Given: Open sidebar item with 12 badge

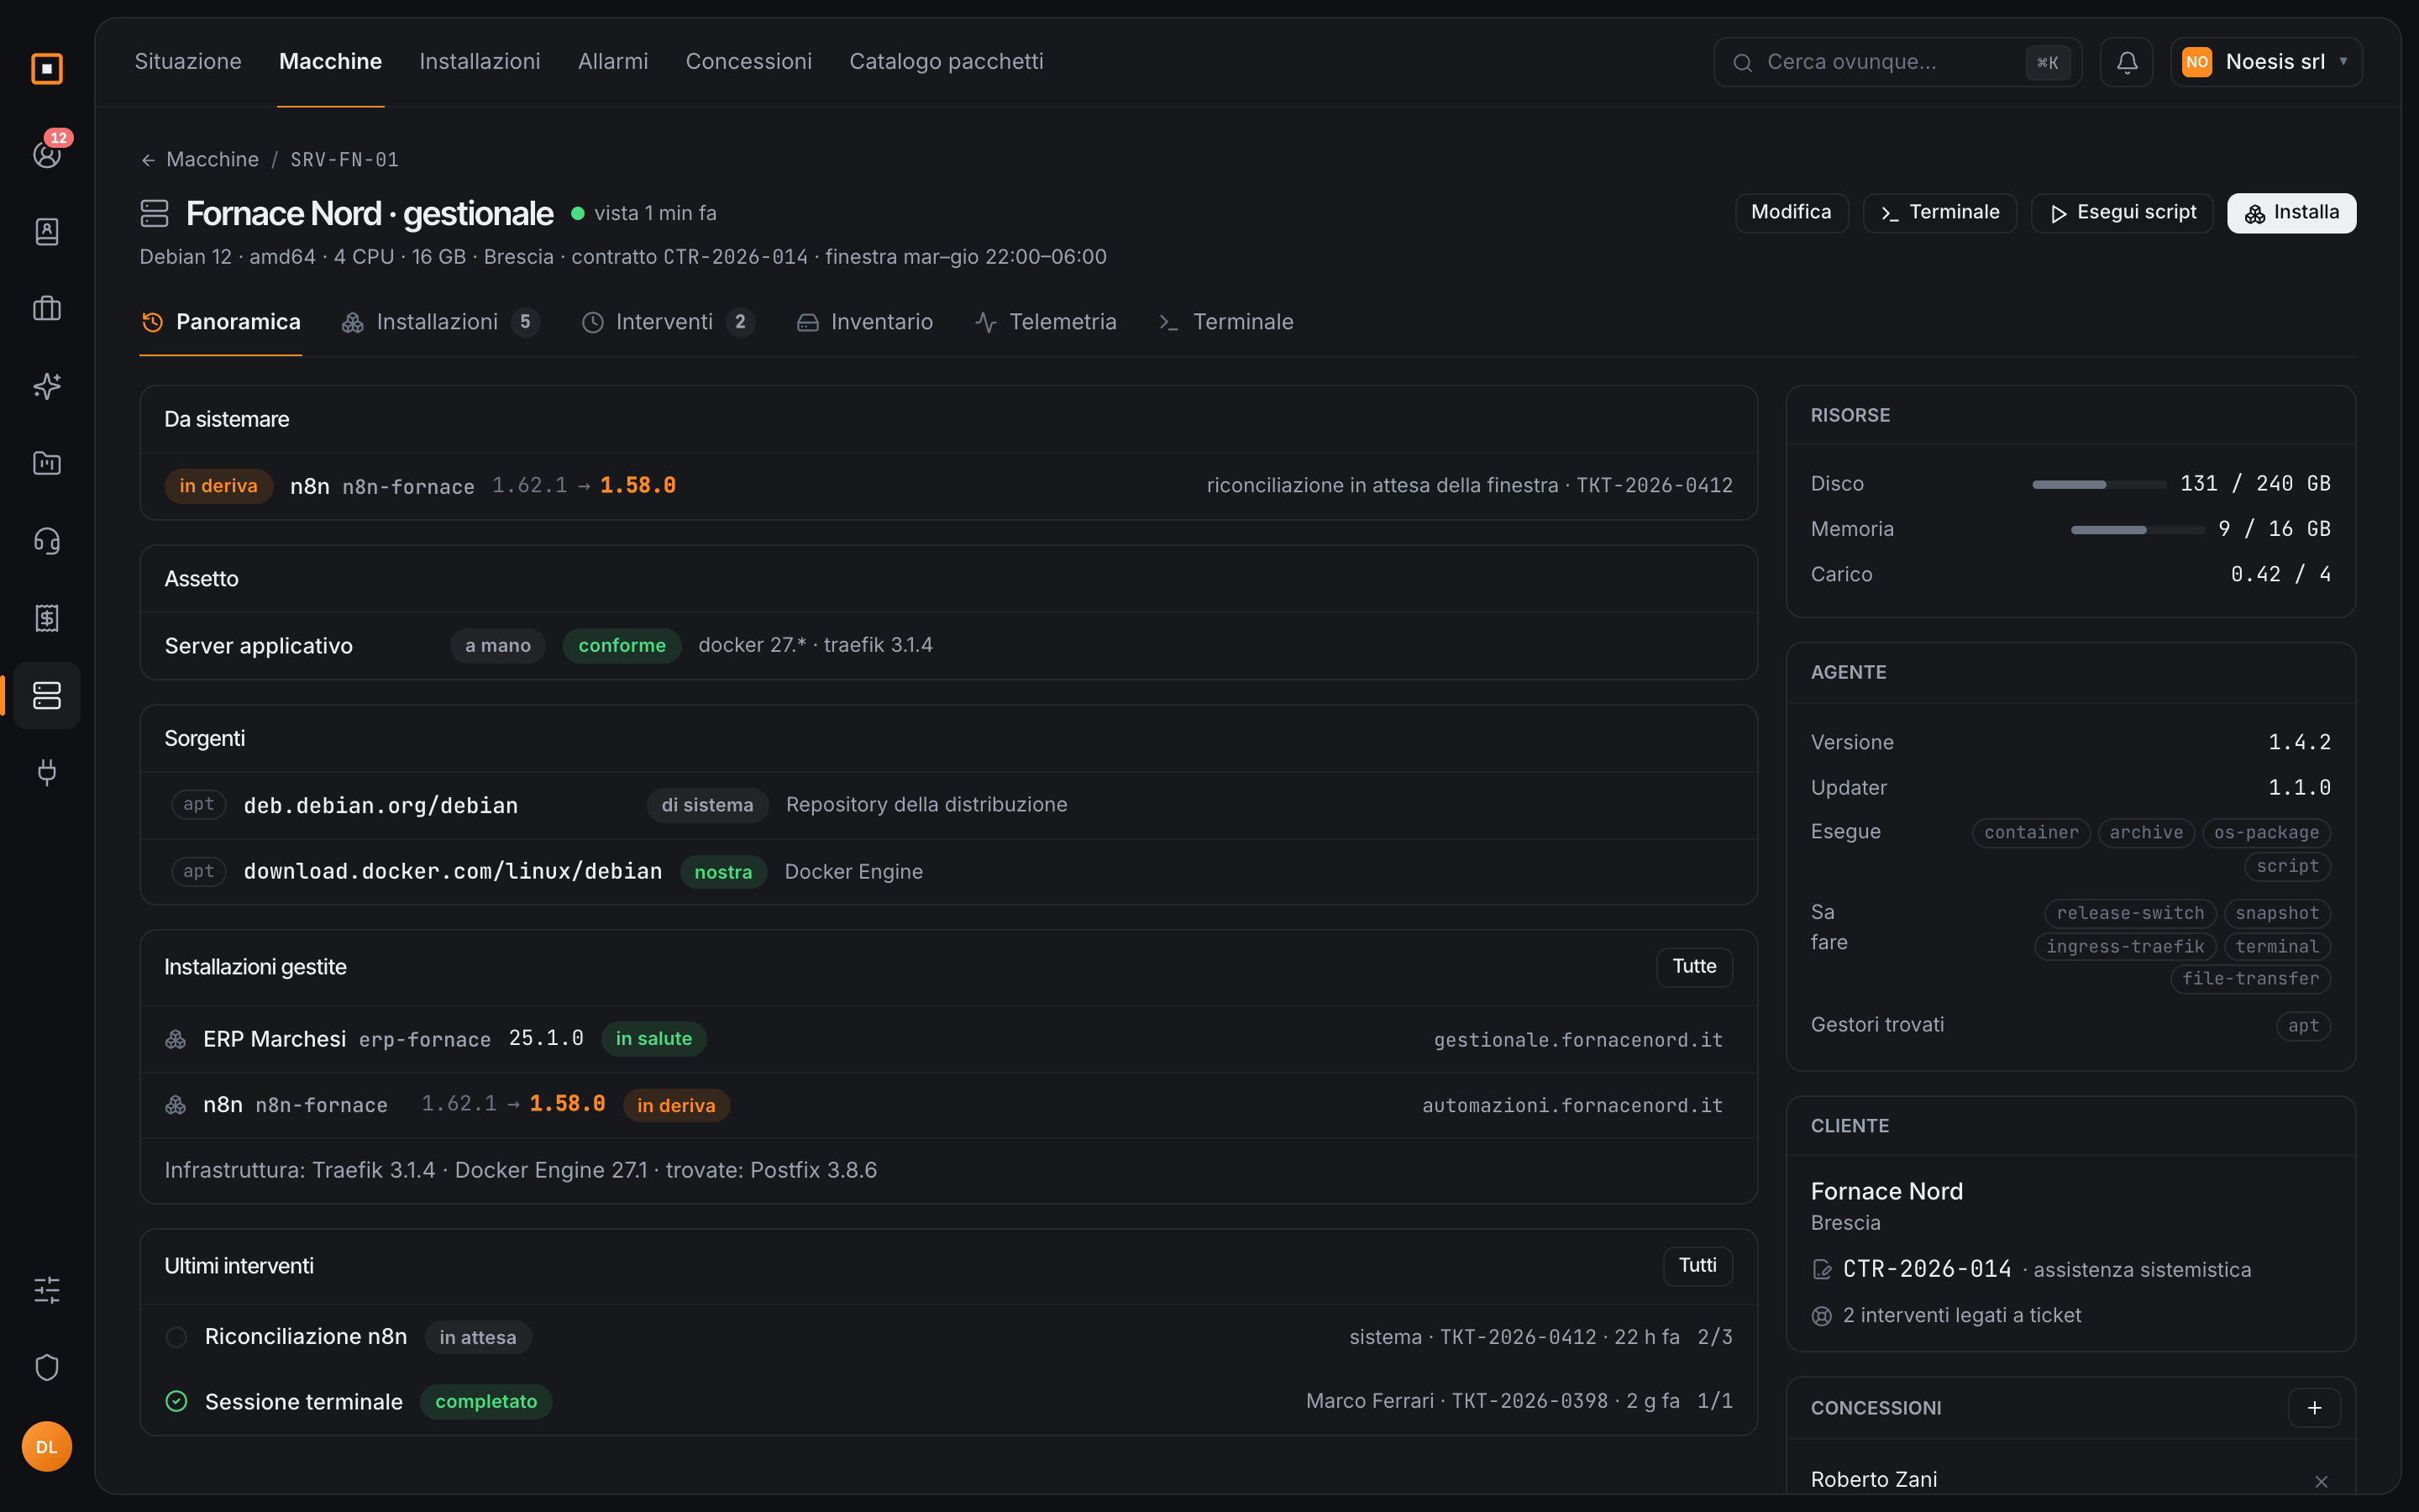Looking at the screenshot, I should pos(47,154).
